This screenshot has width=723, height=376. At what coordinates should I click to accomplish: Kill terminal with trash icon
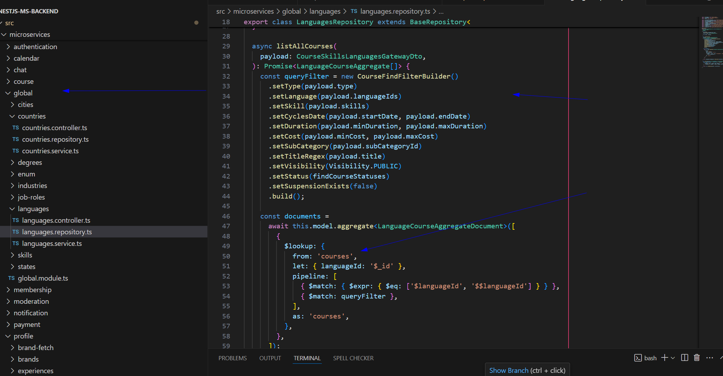(697, 358)
